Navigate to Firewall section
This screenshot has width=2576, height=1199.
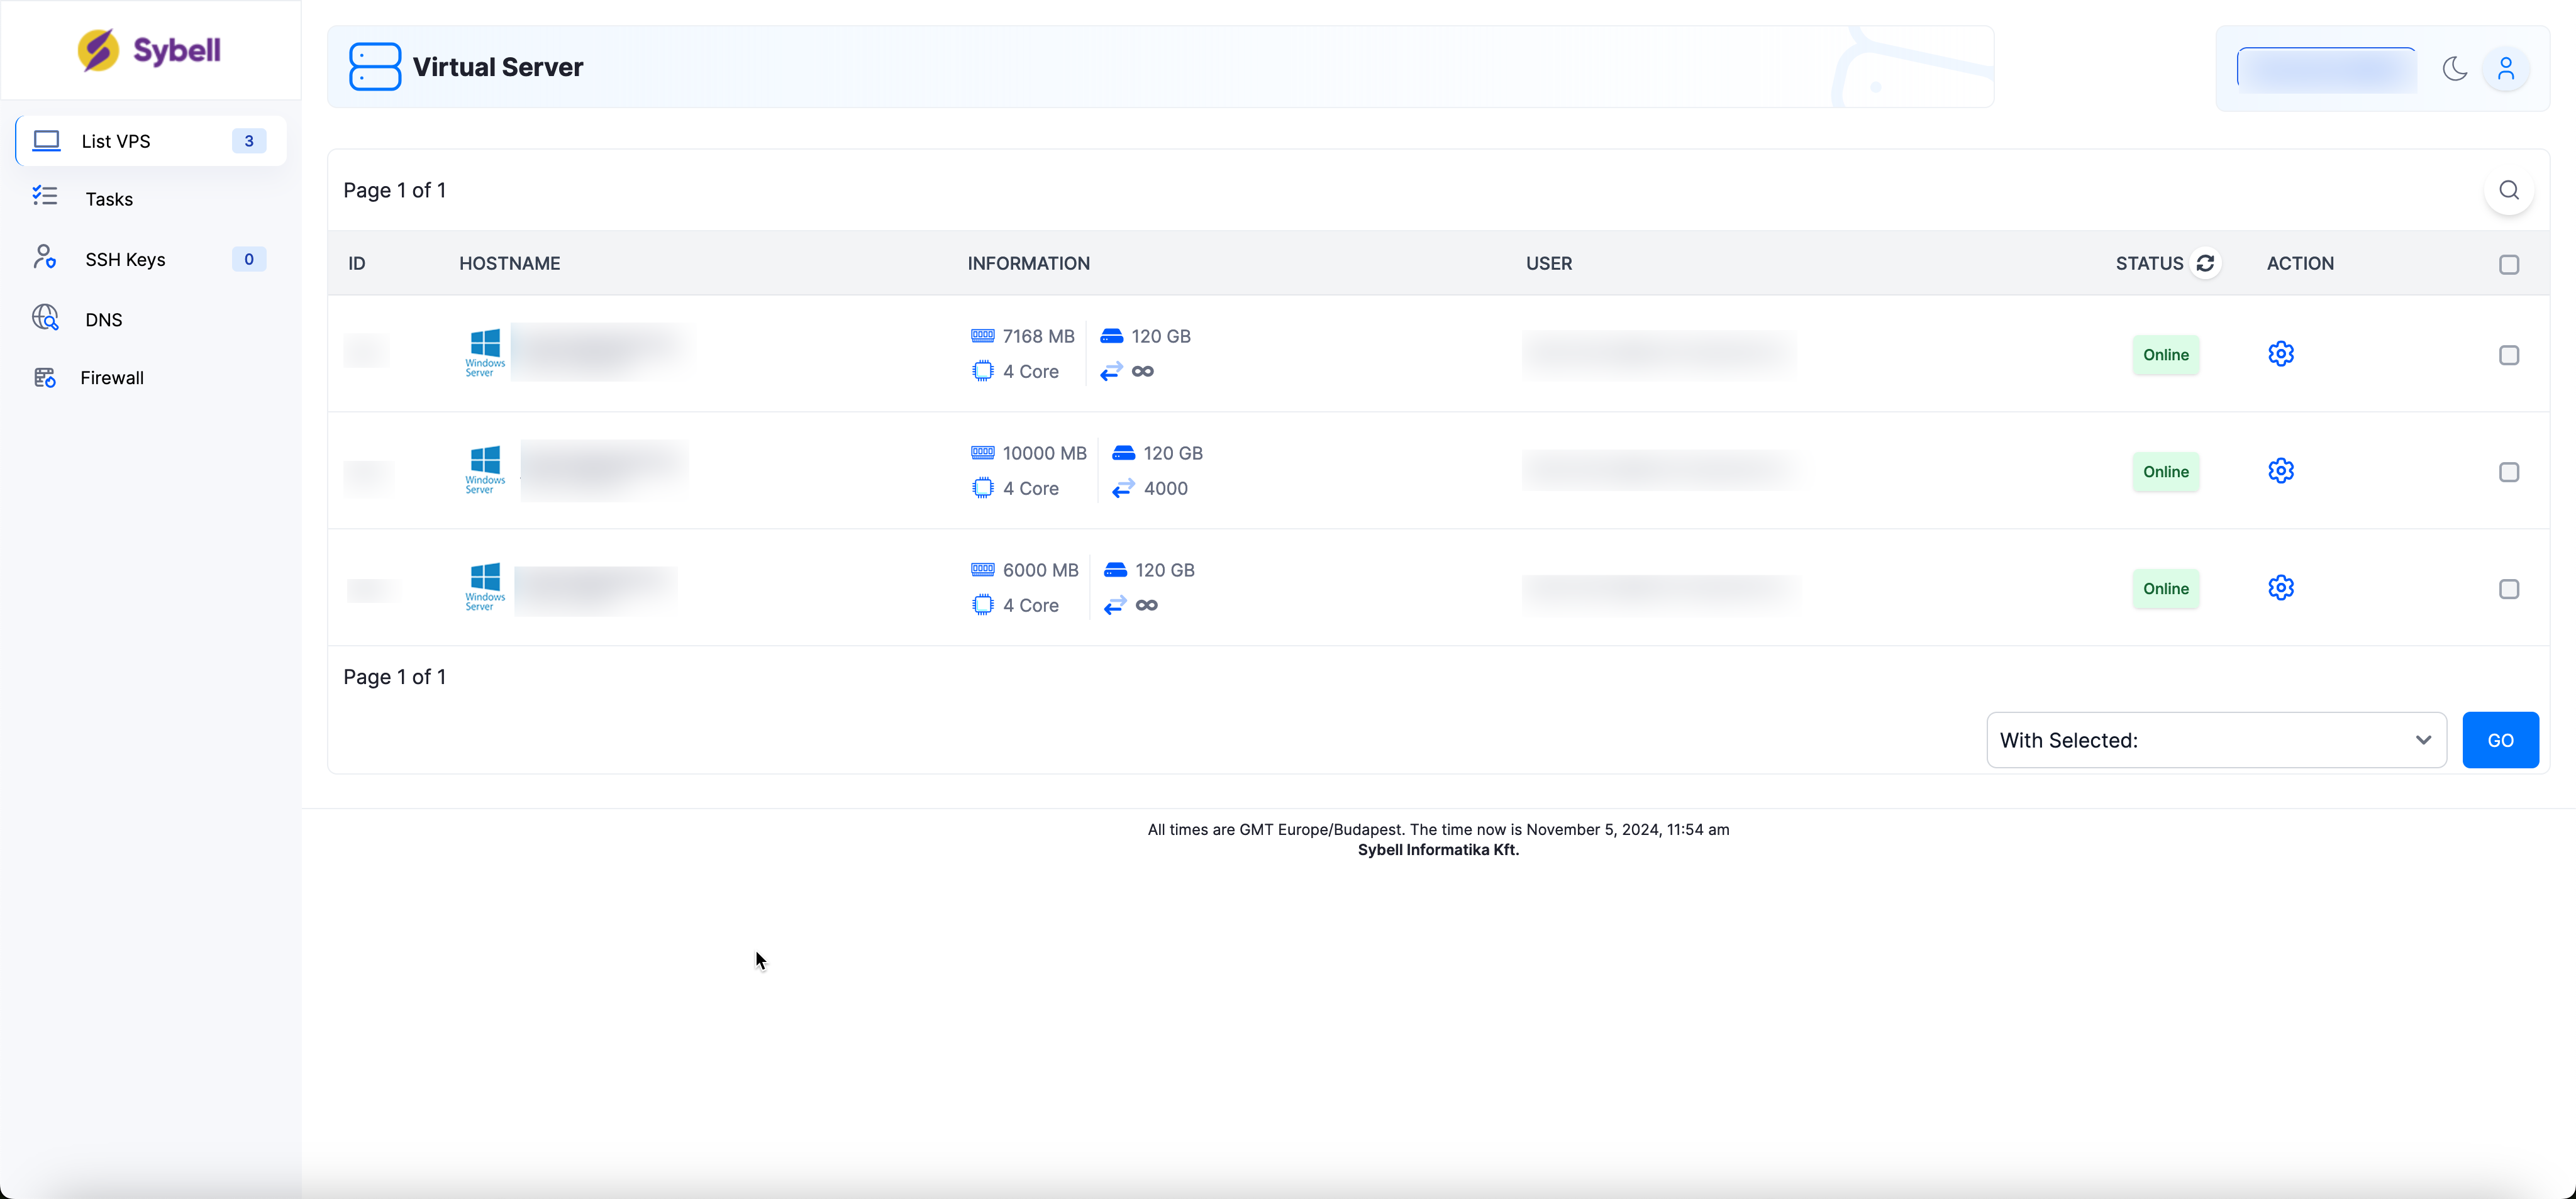click(112, 378)
